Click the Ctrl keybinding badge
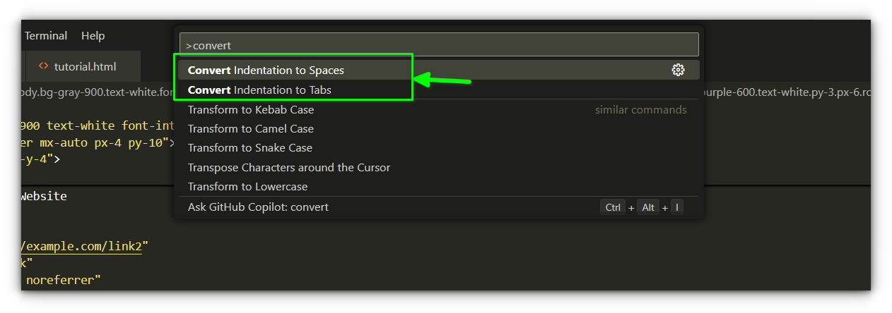The height and width of the screenshot is (313, 892). [x=613, y=207]
